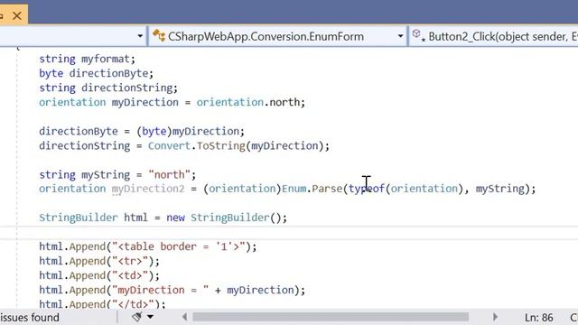This screenshot has width=578, height=325.
Task: Click 'typeof(orientation)' in the Parse call
Action: tap(406, 189)
